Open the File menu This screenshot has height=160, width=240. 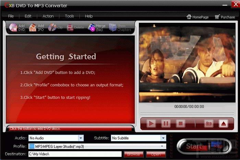click(11, 16)
